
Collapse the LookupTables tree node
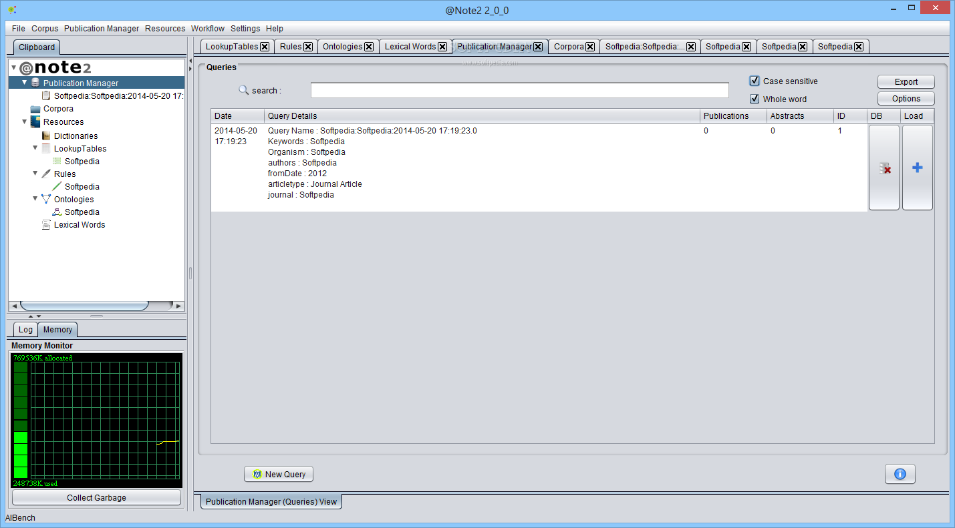35,148
